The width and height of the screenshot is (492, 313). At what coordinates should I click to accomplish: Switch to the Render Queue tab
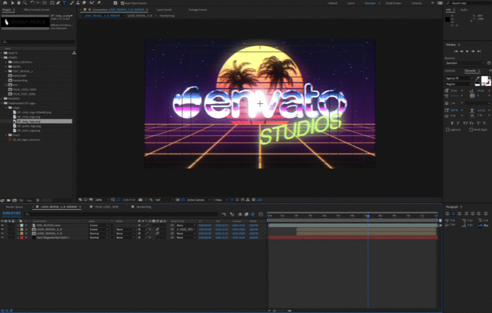14,207
